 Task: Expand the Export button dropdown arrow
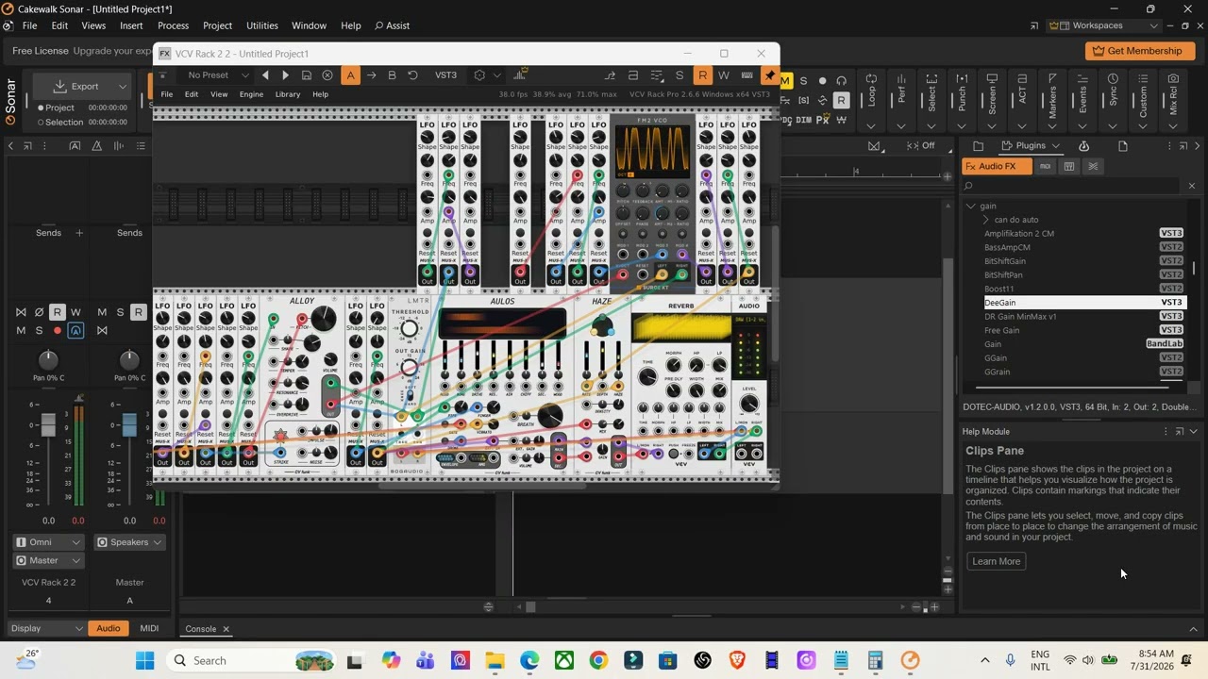123,87
